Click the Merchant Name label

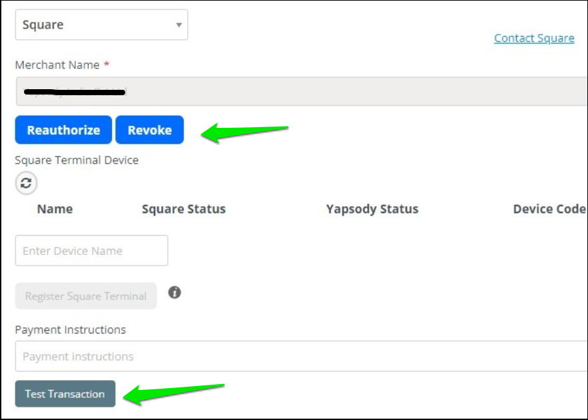click(x=57, y=65)
